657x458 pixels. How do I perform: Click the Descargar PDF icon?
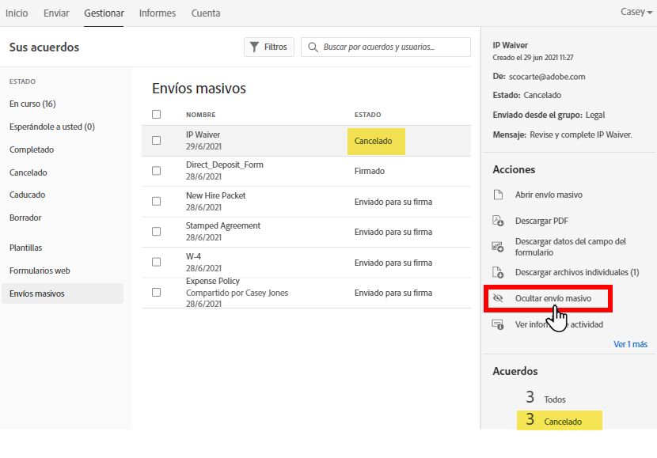coord(498,221)
